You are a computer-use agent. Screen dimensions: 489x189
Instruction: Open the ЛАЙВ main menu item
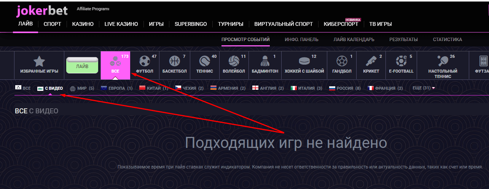[25, 24]
